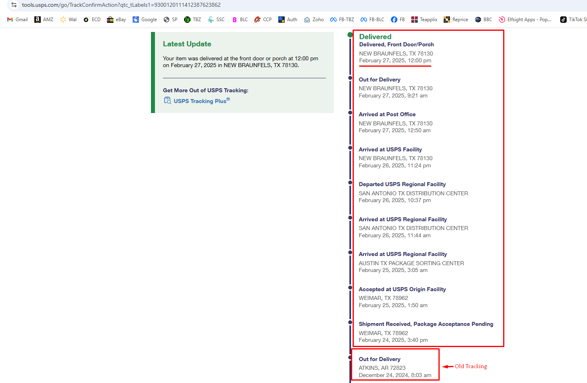The height and width of the screenshot is (383, 587).
Task: Open the Wal Walmart bookmark
Action: coord(68,20)
